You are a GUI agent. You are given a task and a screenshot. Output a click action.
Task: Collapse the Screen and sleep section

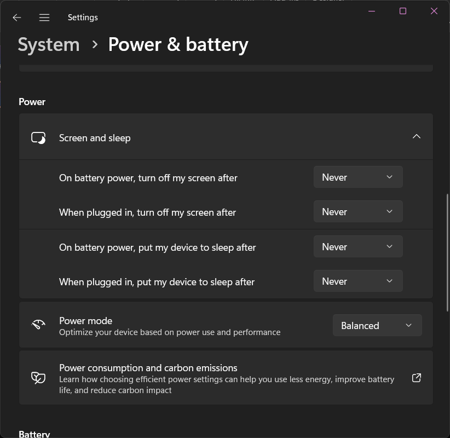point(416,136)
